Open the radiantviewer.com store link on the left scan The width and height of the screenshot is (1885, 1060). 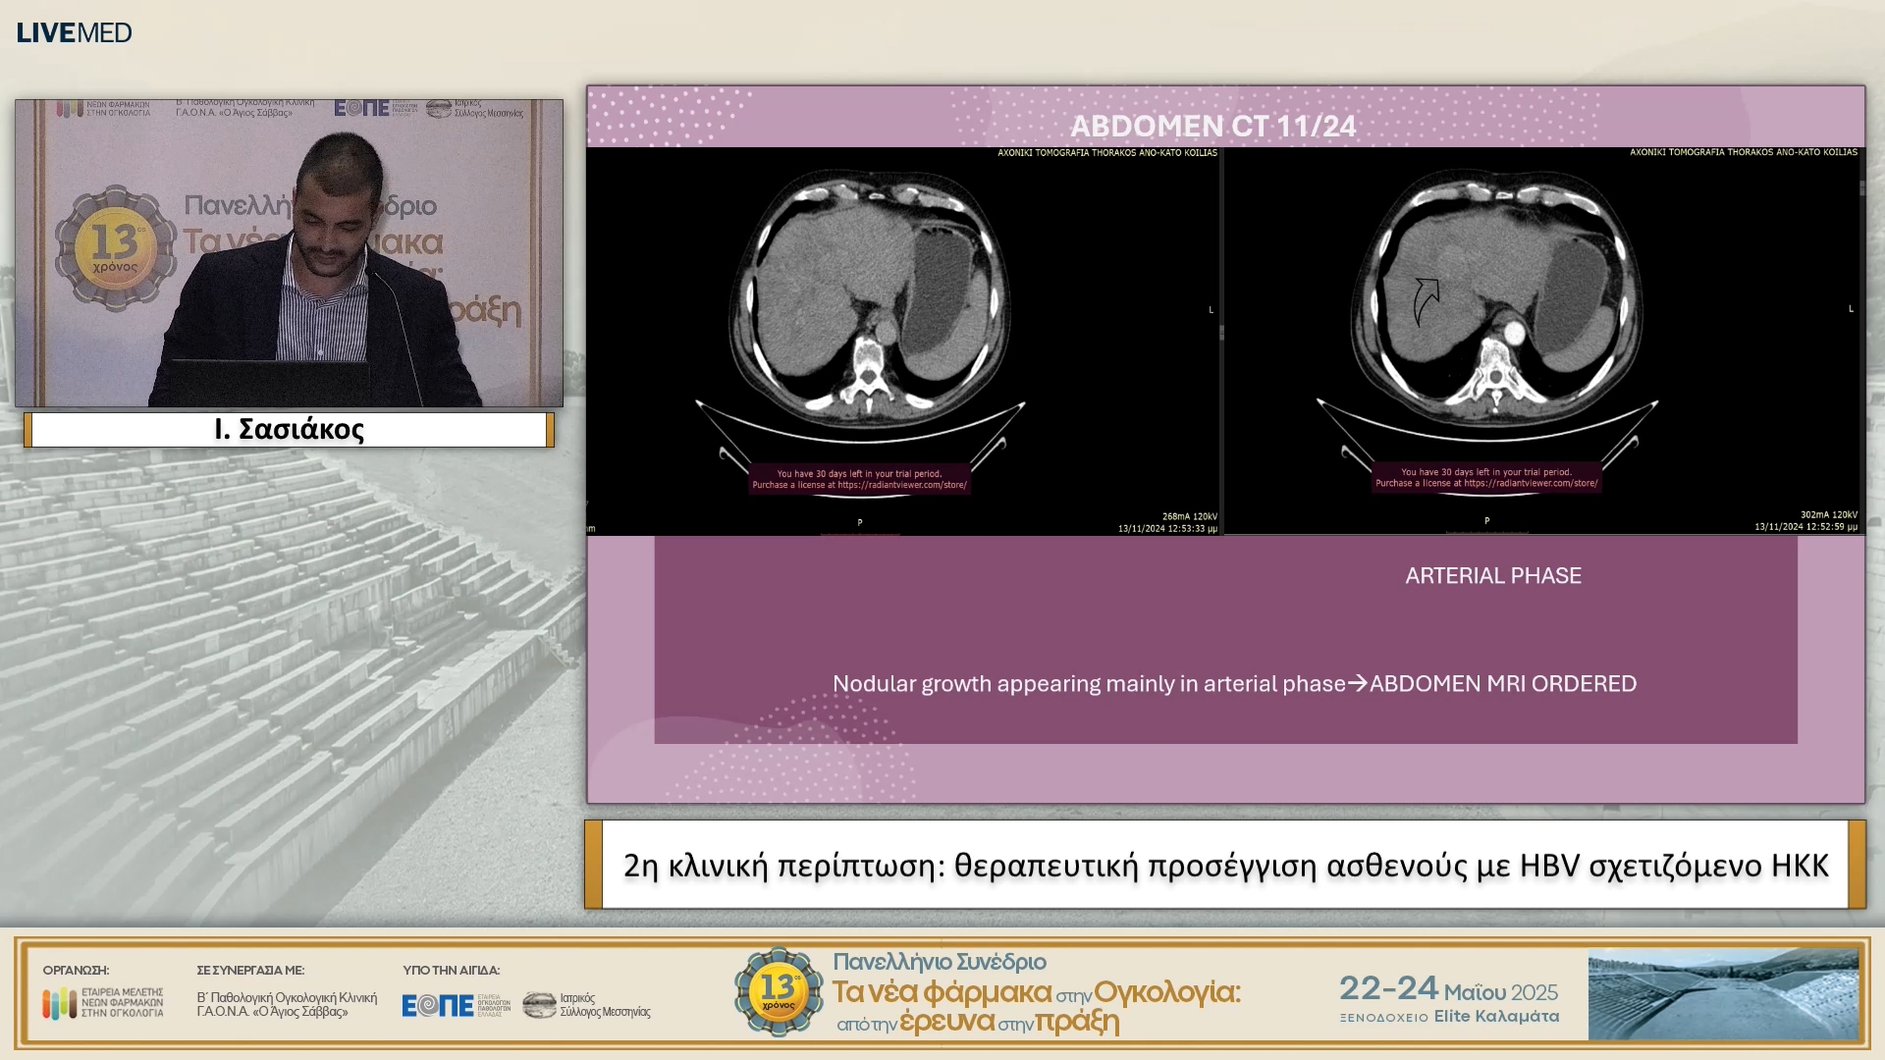point(901,485)
